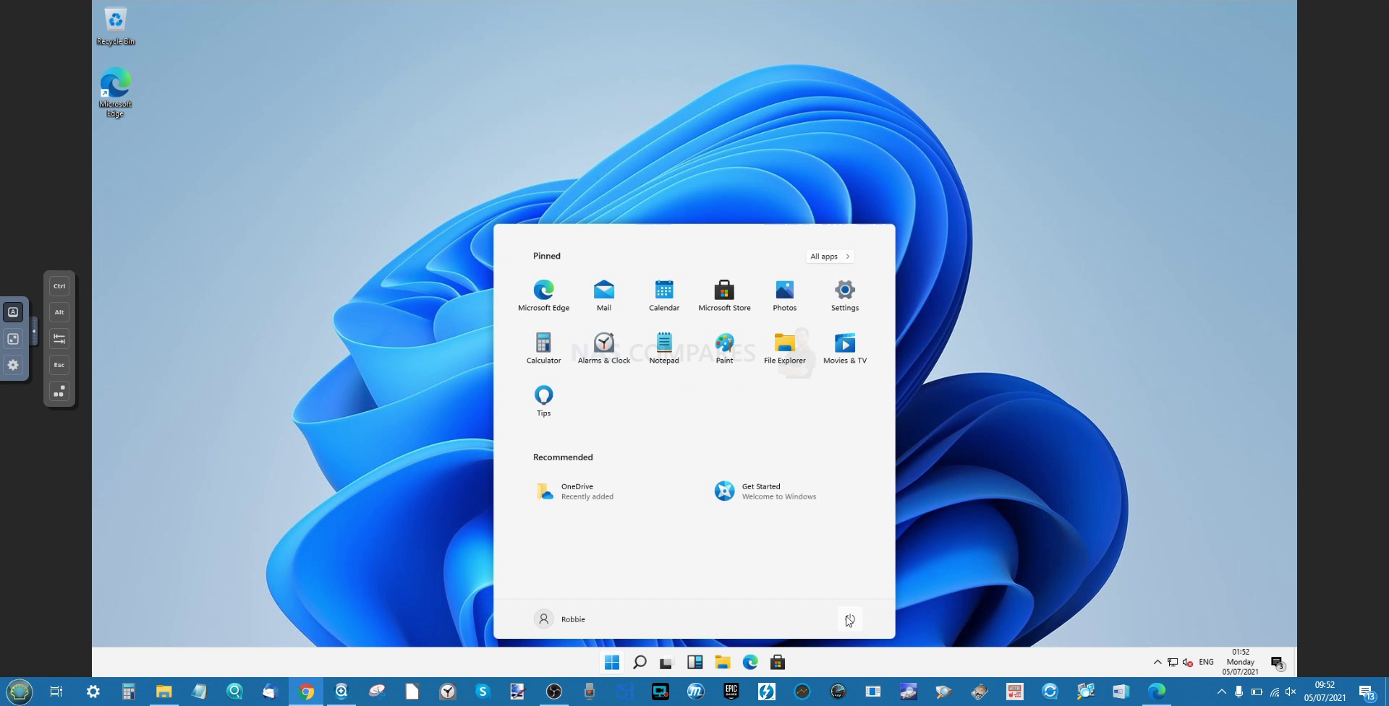The image size is (1389, 706).
Task: Open Task View on Windows 11 taskbar
Action: (x=666, y=662)
